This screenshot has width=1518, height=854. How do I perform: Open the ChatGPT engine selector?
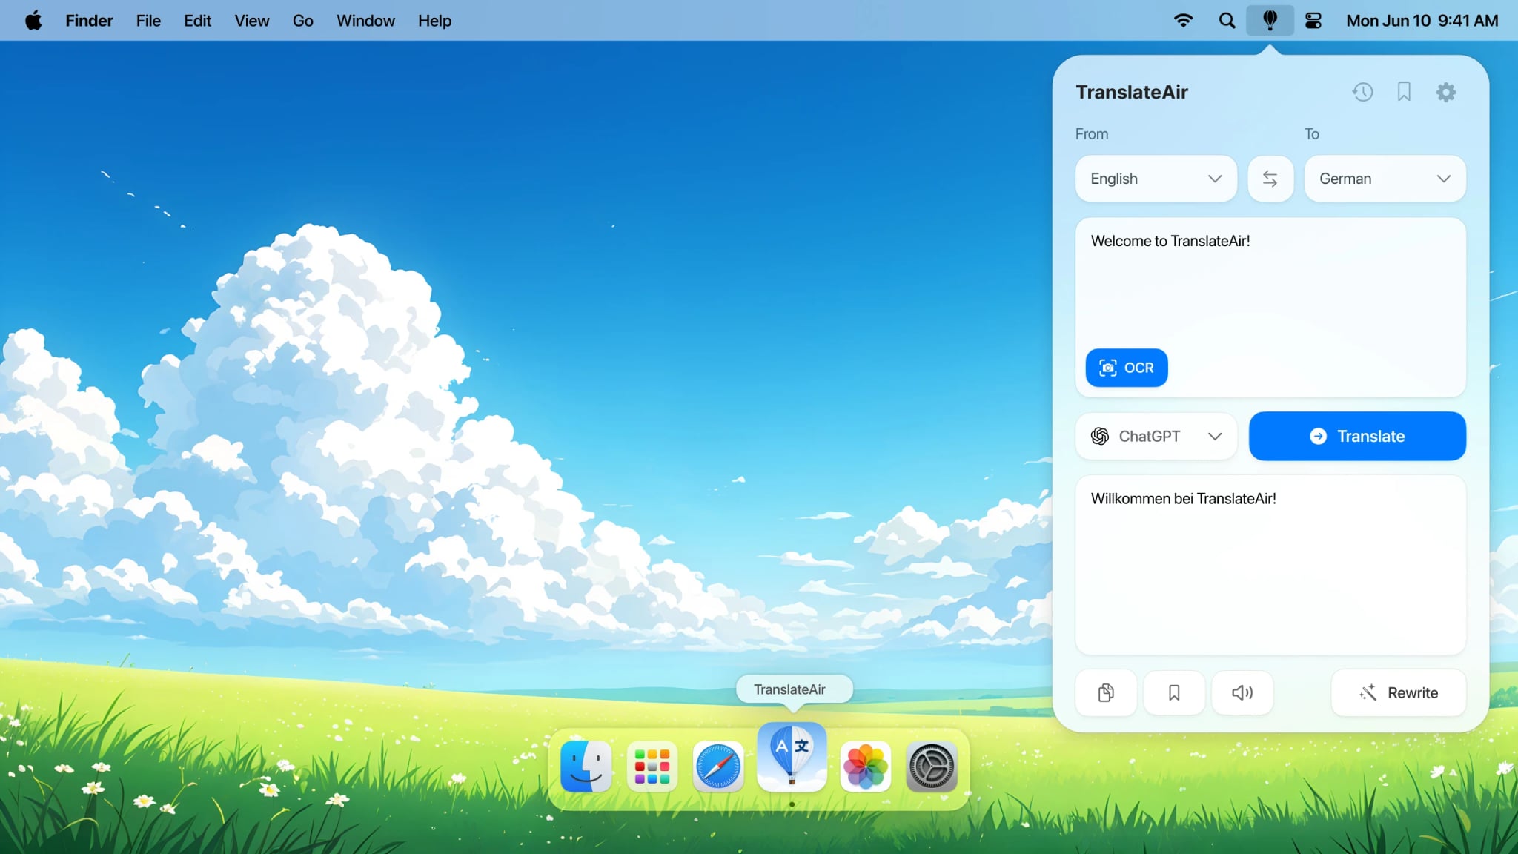pos(1156,436)
